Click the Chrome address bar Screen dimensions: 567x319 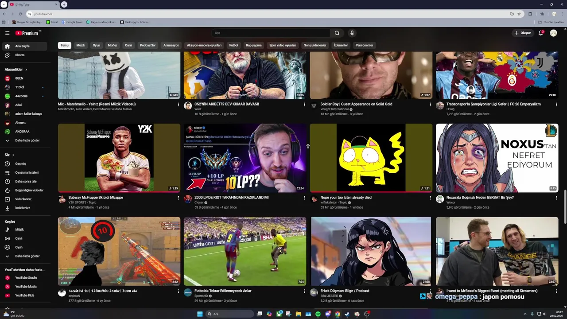click(266, 14)
